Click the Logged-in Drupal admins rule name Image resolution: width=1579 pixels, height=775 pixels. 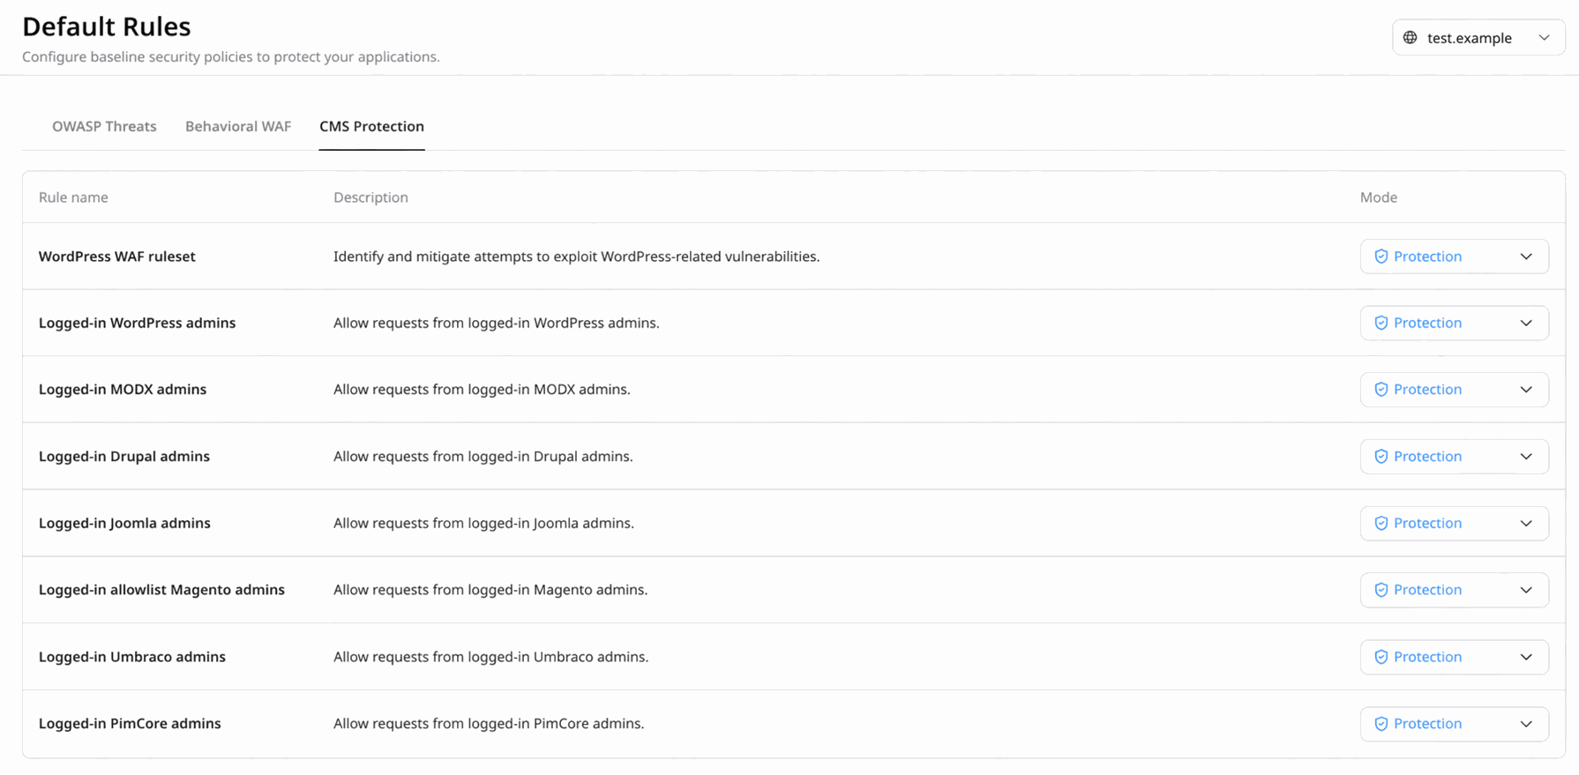[124, 457]
